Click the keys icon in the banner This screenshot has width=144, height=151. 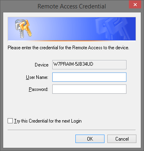pyautogui.click(x=23, y=28)
